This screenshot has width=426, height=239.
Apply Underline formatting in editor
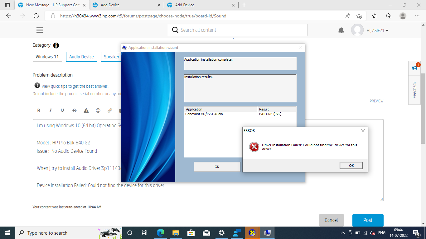click(62, 110)
